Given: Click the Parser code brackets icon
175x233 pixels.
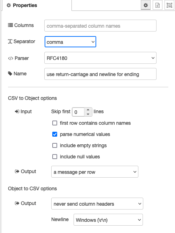Looking at the screenshot, I should point(10,58).
